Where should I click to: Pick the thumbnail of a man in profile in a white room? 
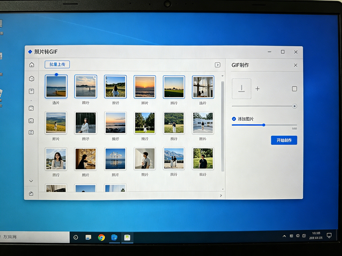pyautogui.click(x=145, y=158)
